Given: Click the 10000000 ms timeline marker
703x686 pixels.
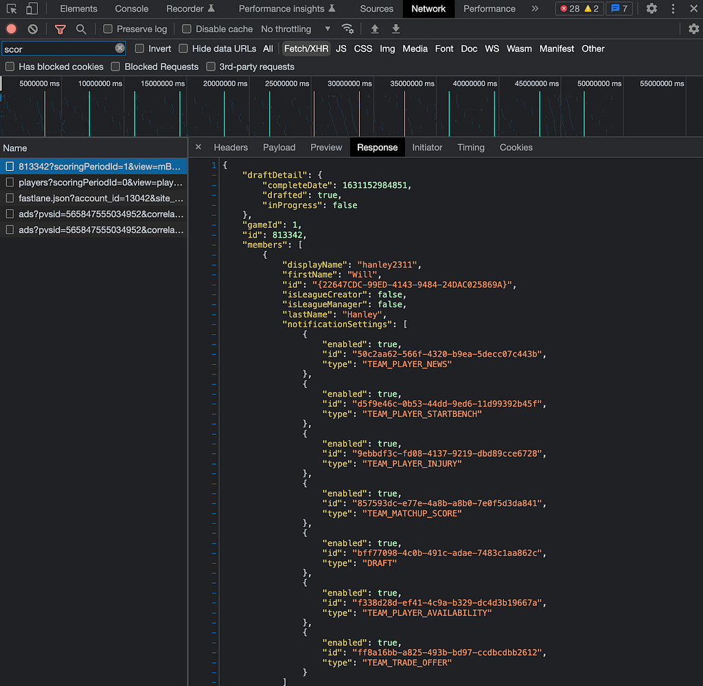Looking at the screenshot, I should [100, 84].
